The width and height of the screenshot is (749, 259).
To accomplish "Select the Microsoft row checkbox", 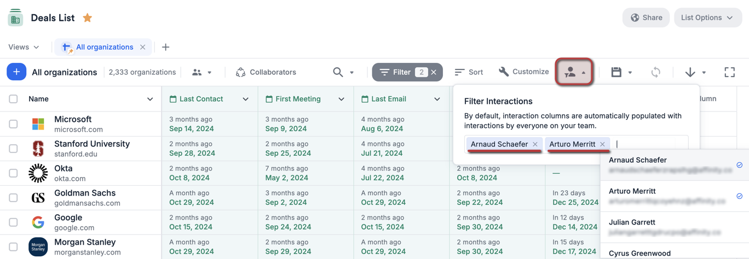I will 13,124.
